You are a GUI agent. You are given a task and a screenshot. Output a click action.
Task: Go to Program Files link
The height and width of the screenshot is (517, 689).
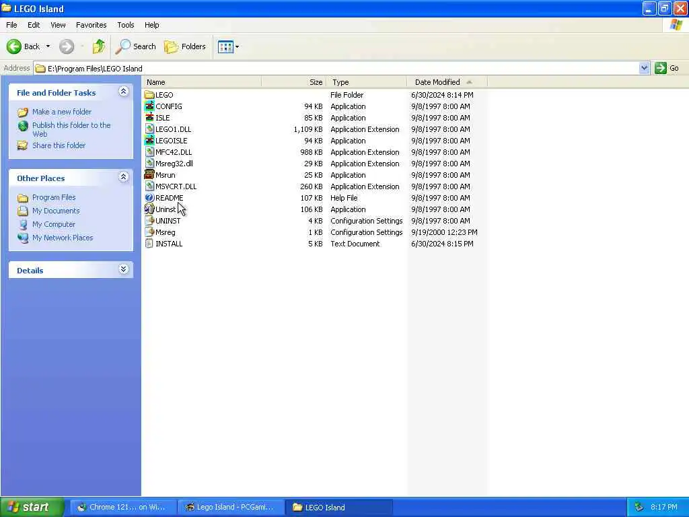click(x=54, y=197)
